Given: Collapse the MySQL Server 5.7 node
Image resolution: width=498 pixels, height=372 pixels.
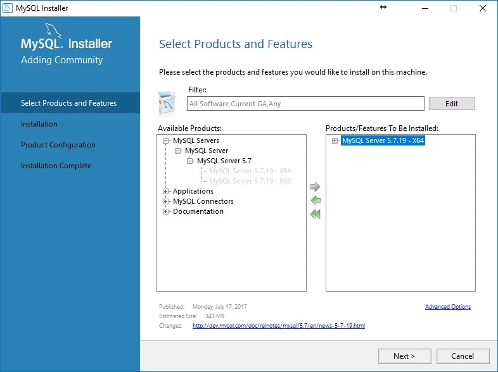Looking at the screenshot, I should point(189,161).
